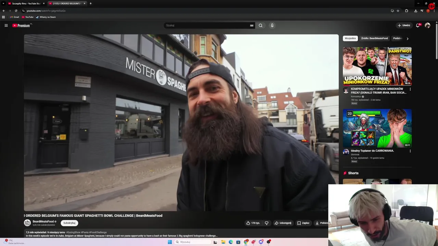Select Podobne filter chip

tap(397, 39)
